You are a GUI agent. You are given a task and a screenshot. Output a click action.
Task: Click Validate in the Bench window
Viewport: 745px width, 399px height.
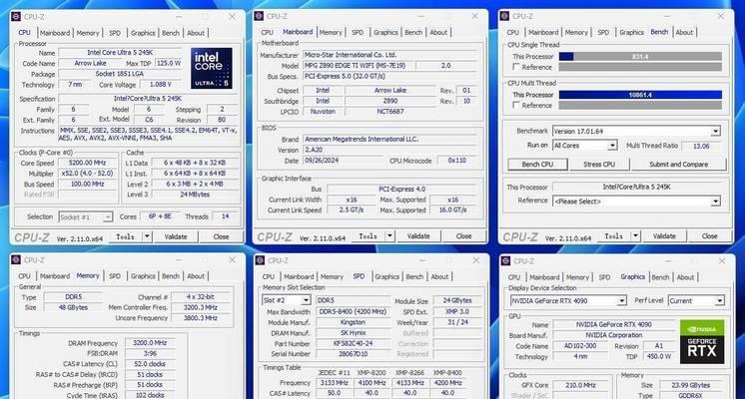664,235
